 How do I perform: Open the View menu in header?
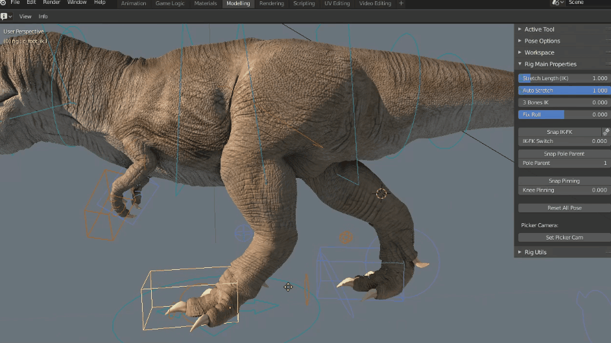tap(25, 16)
